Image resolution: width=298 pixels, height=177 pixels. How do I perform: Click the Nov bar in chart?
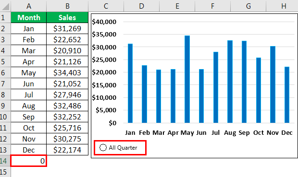point(273,84)
